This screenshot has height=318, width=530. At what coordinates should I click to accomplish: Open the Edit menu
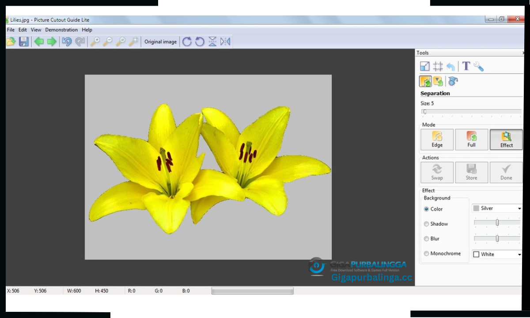coord(23,30)
